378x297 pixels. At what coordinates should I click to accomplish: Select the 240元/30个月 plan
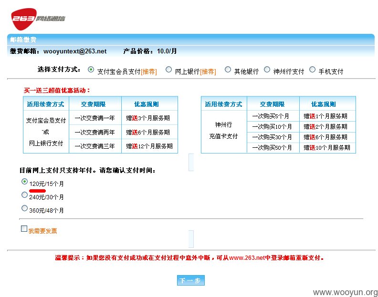click(x=24, y=195)
